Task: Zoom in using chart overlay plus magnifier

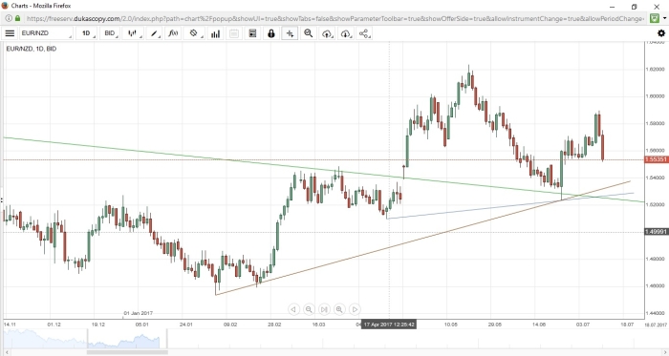Action: point(339,309)
